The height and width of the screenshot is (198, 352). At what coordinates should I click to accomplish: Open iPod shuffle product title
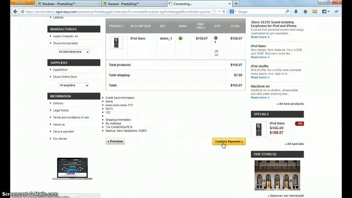pyautogui.click(x=260, y=66)
